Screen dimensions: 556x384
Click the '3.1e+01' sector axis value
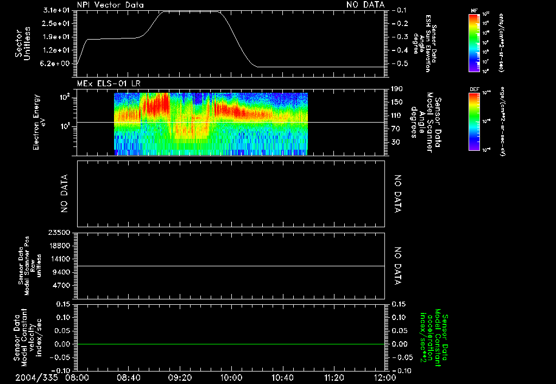pos(56,10)
